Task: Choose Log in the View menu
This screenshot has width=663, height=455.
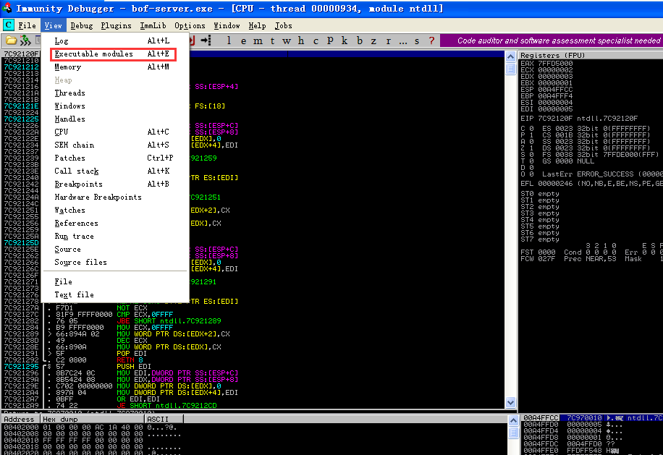Action: click(115, 41)
